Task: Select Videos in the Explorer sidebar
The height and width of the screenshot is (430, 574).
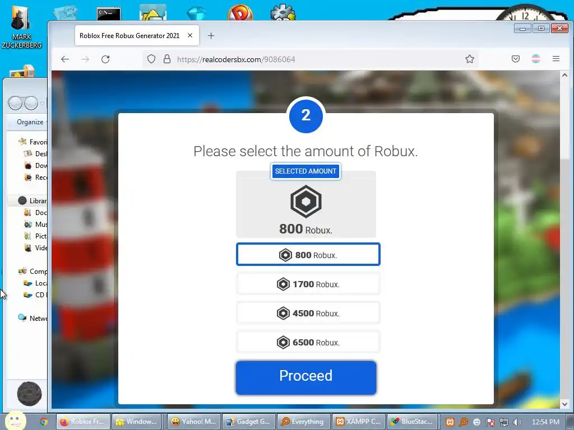Action: click(x=35, y=247)
